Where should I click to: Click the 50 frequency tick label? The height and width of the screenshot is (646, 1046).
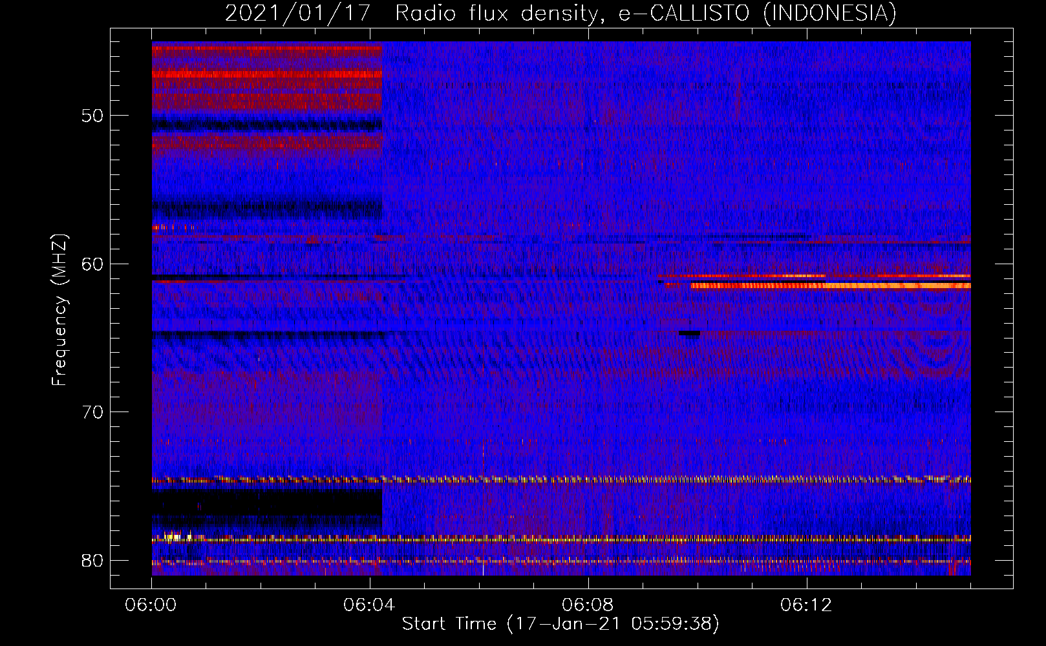[92, 116]
